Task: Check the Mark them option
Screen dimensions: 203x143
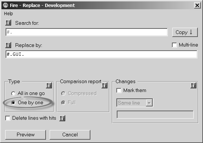Action: coord(119,91)
